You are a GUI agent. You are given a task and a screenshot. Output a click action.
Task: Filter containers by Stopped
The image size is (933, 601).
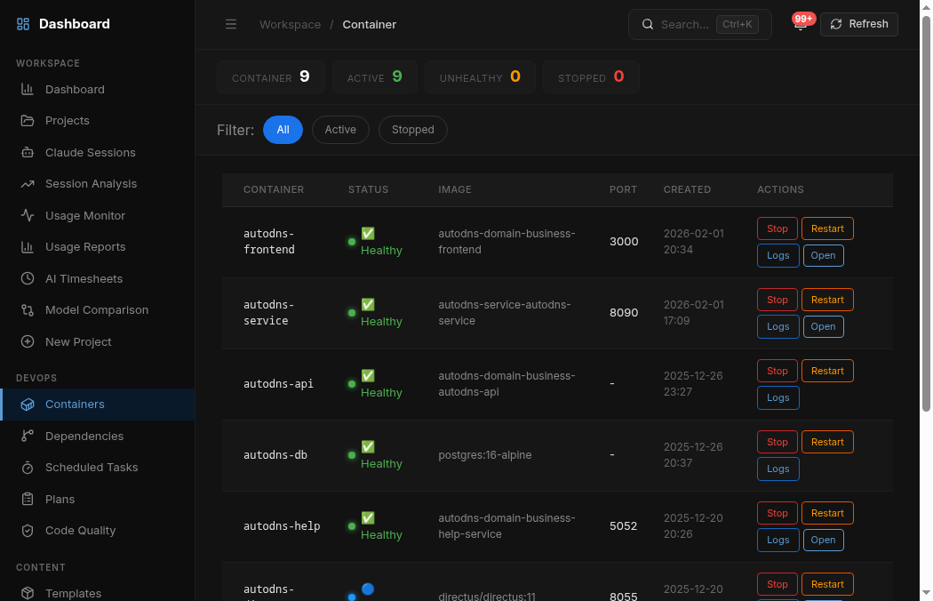coord(412,130)
